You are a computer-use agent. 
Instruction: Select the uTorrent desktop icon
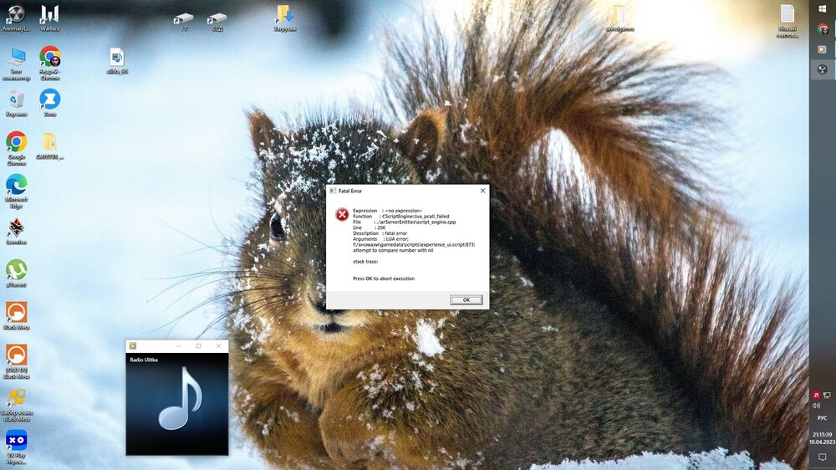pos(16,269)
